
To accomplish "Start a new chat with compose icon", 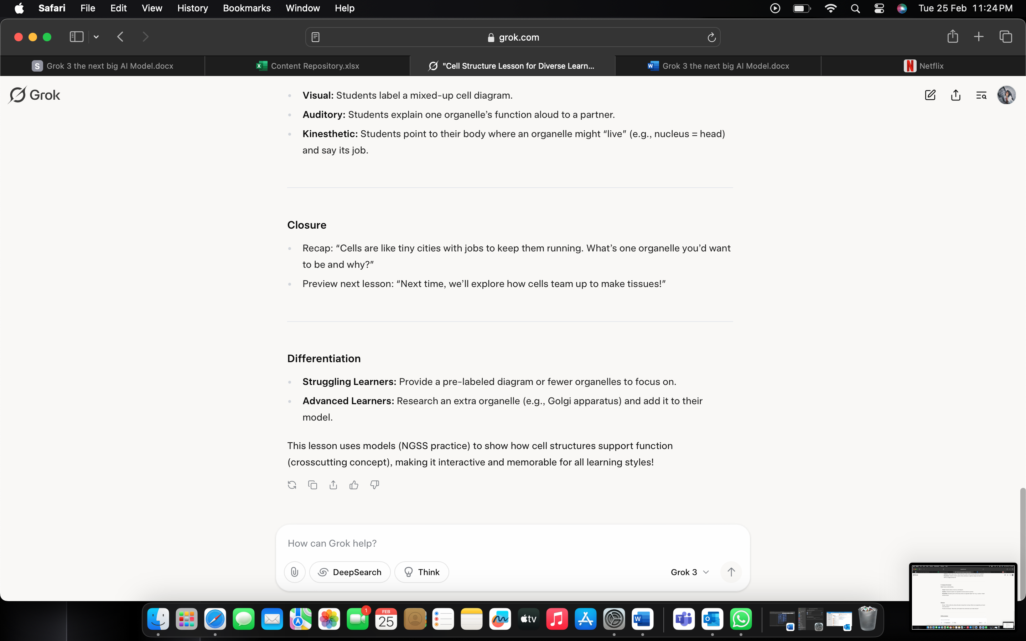I will click(x=930, y=95).
